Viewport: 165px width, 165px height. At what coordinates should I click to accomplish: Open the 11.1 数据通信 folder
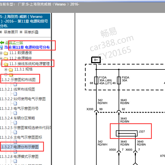(x=21, y=53)
